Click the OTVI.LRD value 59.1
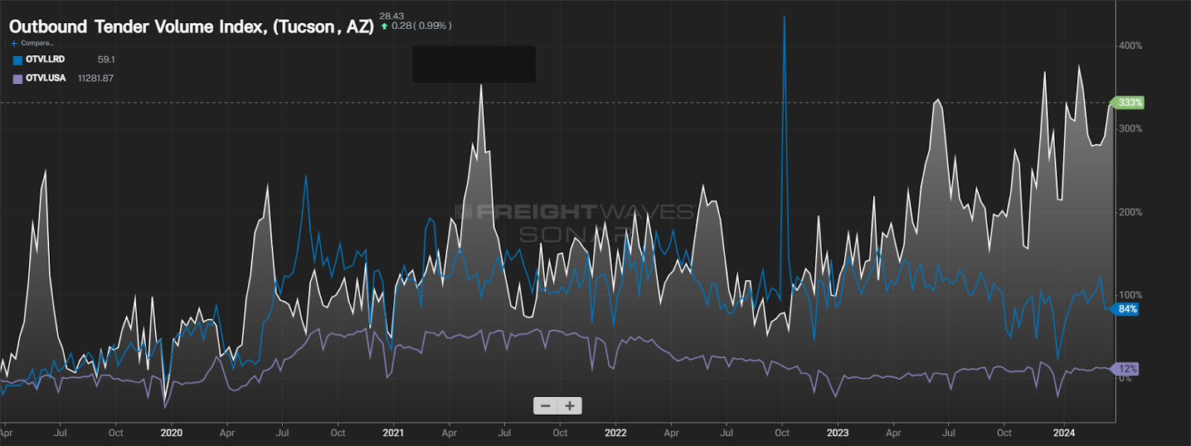Image resolution: width=1191 pixels, height=446 pixels. [x=106, y=60]
